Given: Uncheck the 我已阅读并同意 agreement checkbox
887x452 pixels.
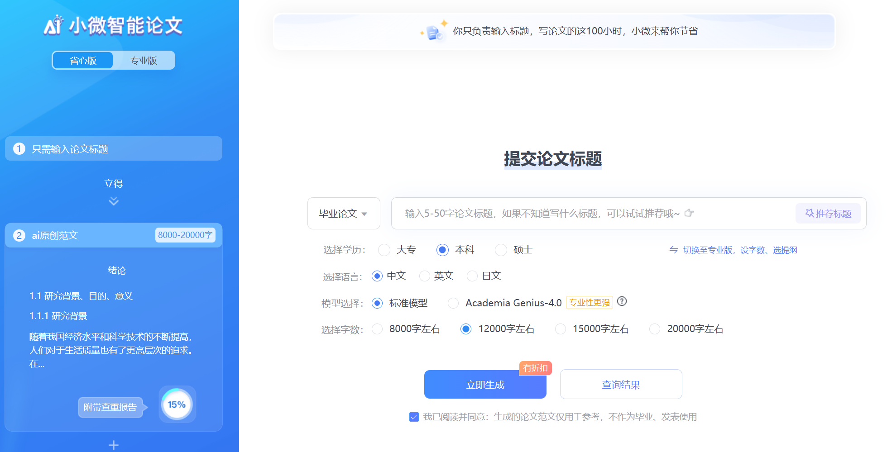Looking at the screenshot, I should (x=413, y=417).
